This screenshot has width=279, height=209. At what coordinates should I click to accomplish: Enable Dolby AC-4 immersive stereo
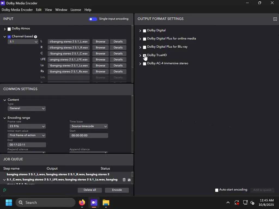click(144, 64)
